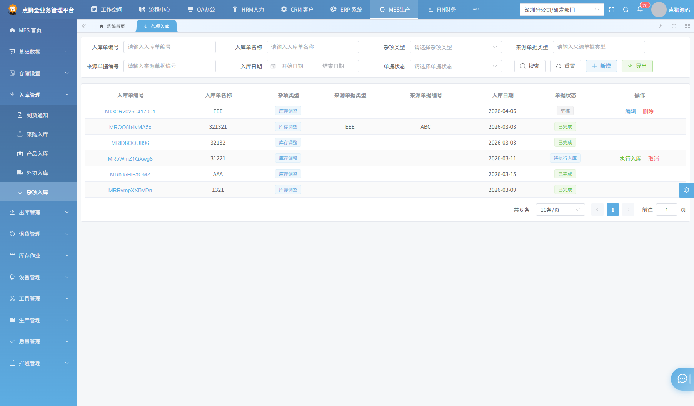Click 执行入库 for MRbWmZ1QXwg8
Screen dimensions: 694x406
tap(630, 158)
